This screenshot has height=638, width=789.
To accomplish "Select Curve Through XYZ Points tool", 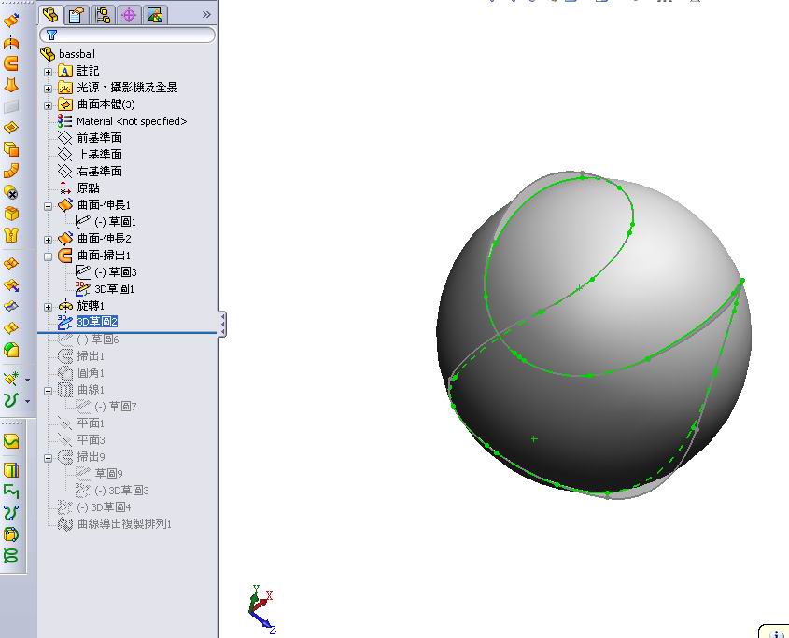I will point(11,513).
